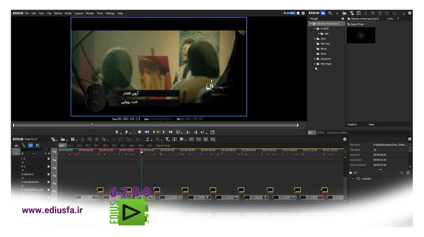Toggle the insert/overwrite mode button

pyautogui.click(x=17, y=146)
